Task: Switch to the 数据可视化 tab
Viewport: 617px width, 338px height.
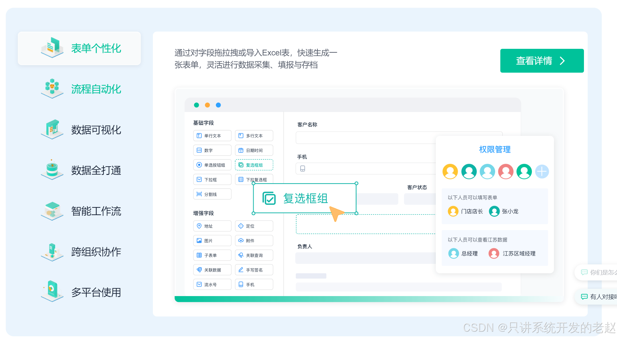Action: 96,130
